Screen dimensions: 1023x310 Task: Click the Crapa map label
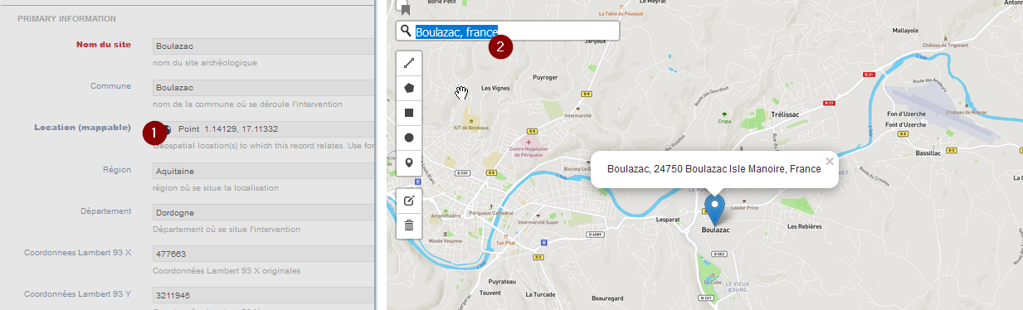724,122
